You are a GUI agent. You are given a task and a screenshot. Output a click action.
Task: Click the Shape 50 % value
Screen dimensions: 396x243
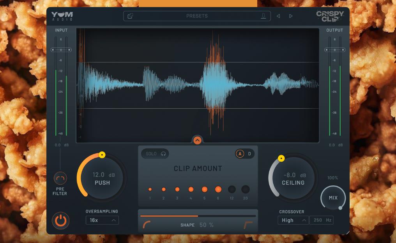coord(206,225)
